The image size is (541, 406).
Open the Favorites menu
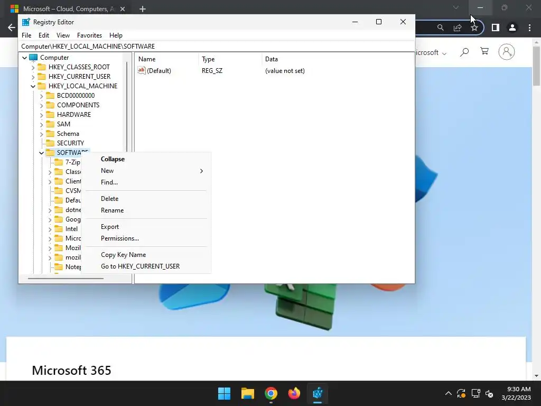tap(89, 35)
